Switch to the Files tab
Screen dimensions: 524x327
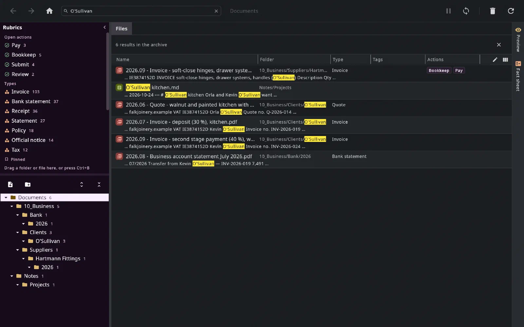click(122, 29)
